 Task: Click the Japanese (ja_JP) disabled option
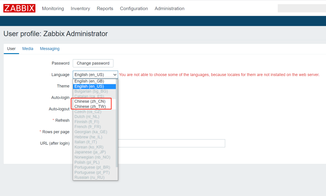tap(94, 152)
